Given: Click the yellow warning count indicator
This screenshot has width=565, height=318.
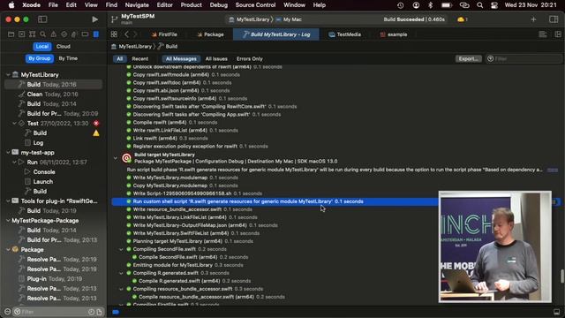Looking at the screenshot, I should point(463,19).
